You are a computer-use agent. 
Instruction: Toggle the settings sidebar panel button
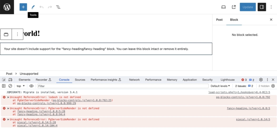(x=262, y=7)
